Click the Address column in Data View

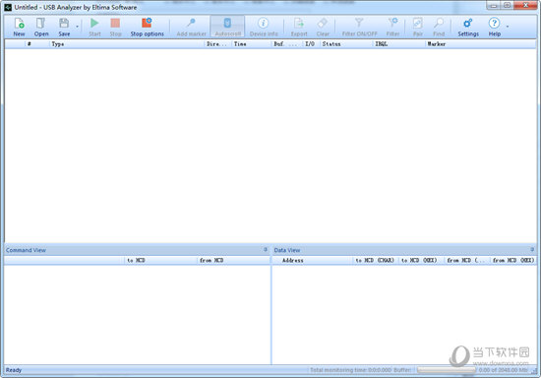pyautogui.click(x=312, y=260)
